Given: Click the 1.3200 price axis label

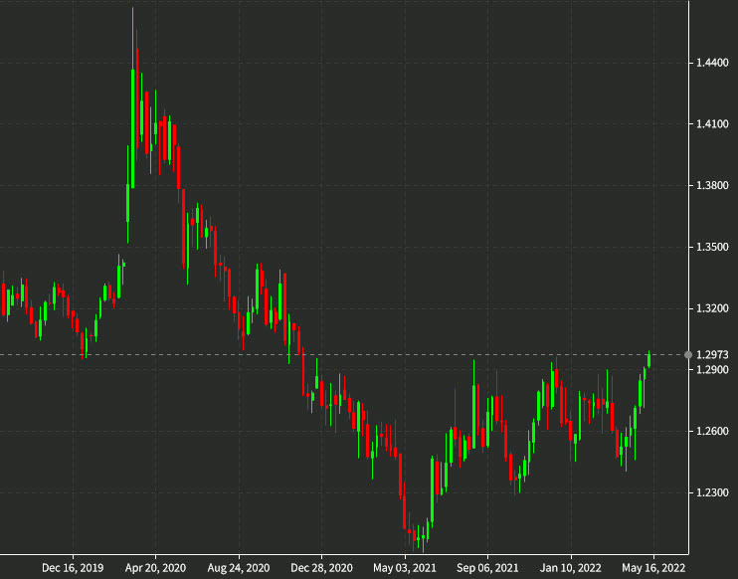Looking at the screenshot, I should (712, 308).
